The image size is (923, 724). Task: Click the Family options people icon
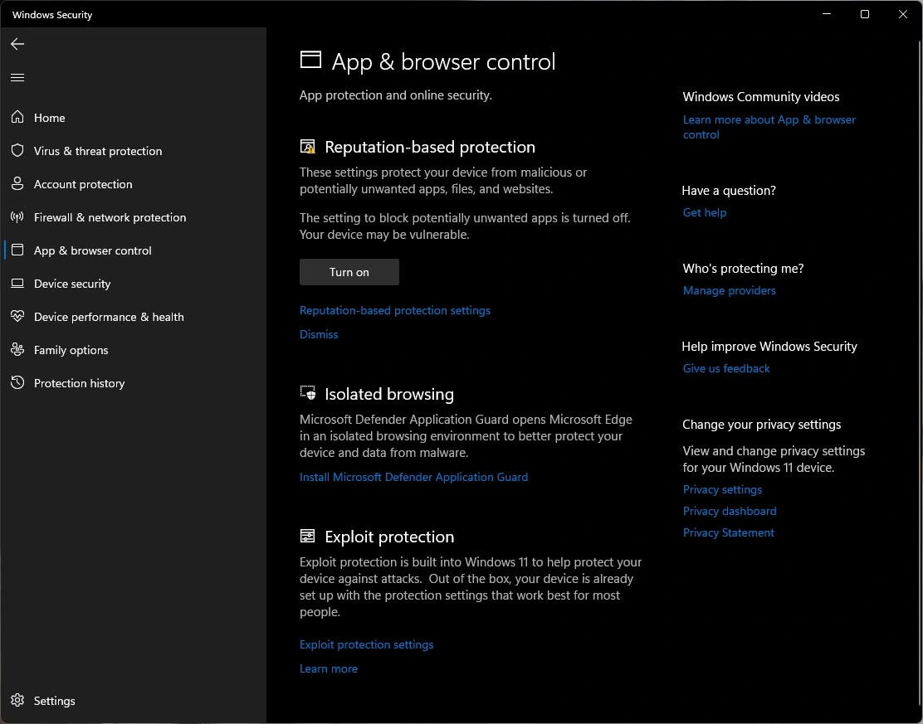[17, 349]
